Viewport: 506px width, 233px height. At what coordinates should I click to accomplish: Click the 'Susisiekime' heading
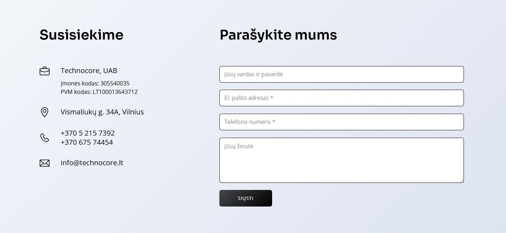point(81,35)
